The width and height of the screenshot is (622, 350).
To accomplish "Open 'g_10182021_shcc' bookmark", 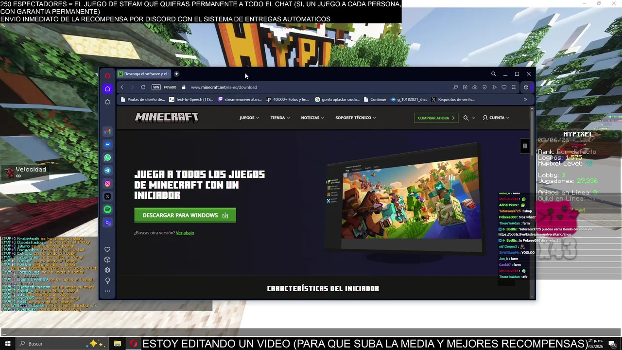I will (x=409, y=99).
